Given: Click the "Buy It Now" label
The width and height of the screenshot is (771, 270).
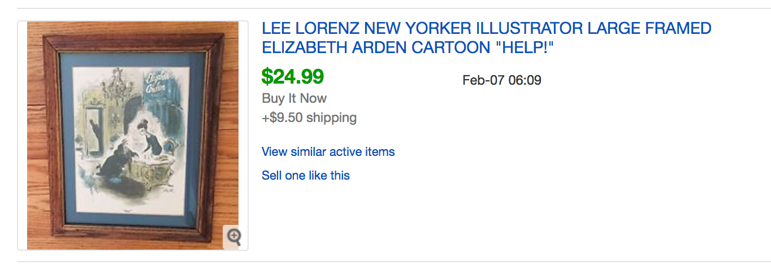Looking at the screenshot, I should 294,98.
